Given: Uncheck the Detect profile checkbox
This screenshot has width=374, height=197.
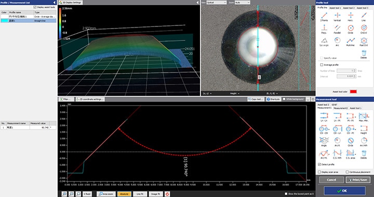Looking at the screenshot, I should (319, 164).
